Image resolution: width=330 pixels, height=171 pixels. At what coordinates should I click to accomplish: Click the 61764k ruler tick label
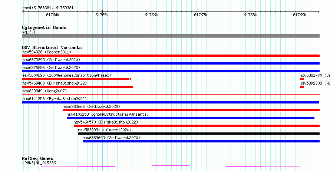click(53, 15)
